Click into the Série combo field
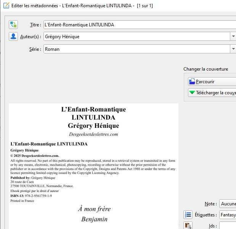Image resolution: width=236 pixels, height=229 pixels. point(136,49)
